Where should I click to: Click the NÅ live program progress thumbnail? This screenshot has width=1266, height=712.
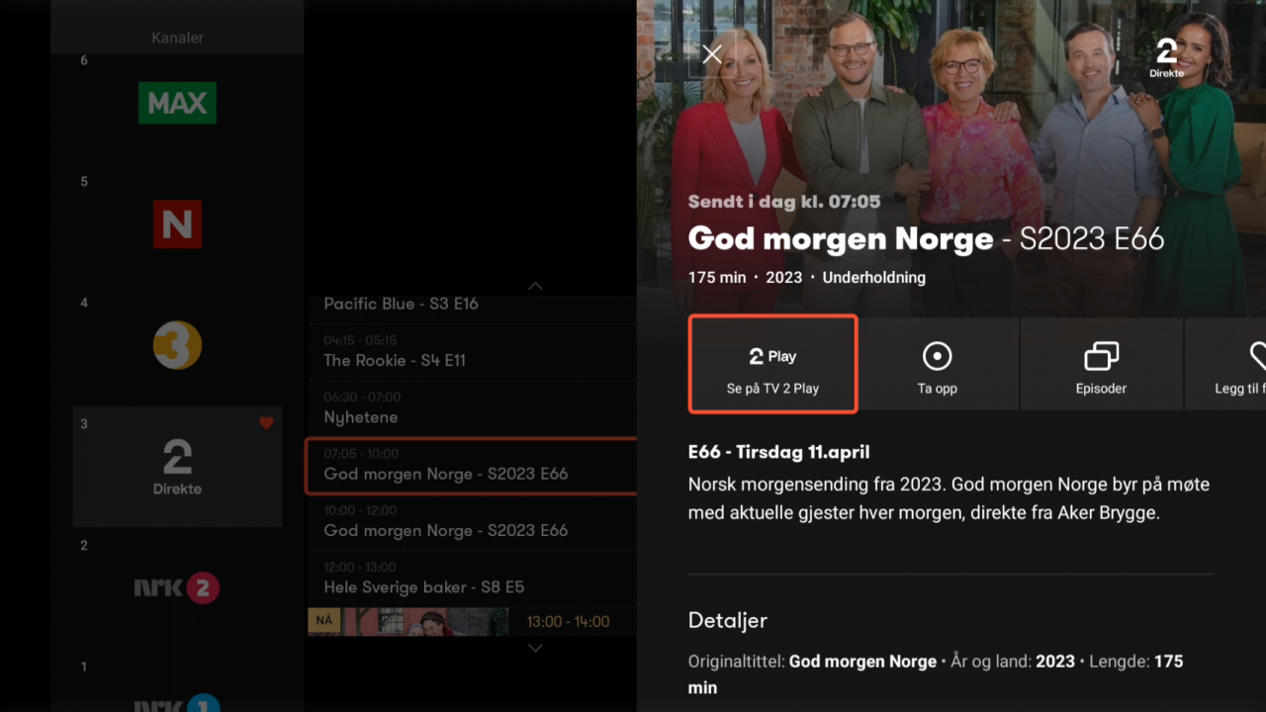point(407,622)
